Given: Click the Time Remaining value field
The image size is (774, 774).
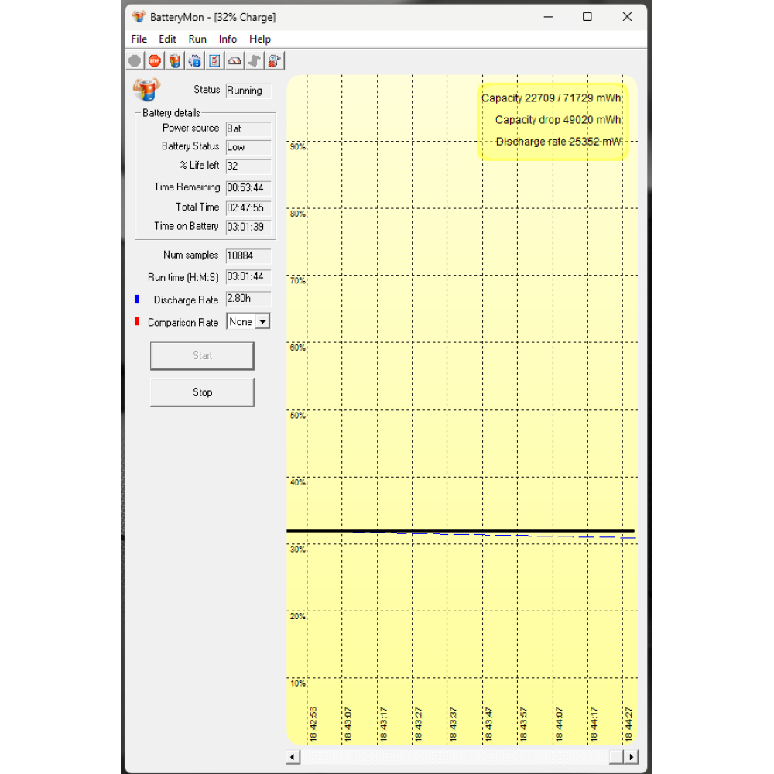Looking at the screenshot, I should pos(248,187).
